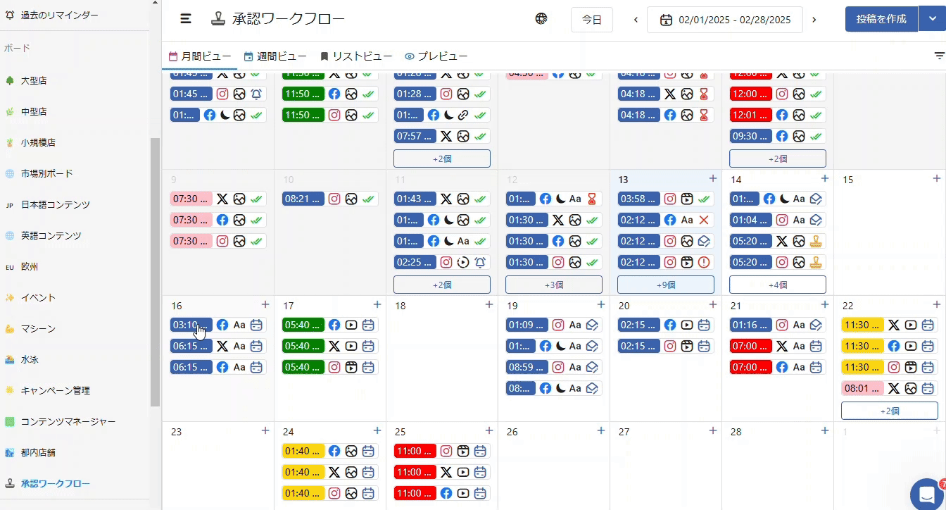Add a post on day 26 plus icon
The height and width of the screenshot is (510, 946).
pyautogui.click(x=600, y=431)
